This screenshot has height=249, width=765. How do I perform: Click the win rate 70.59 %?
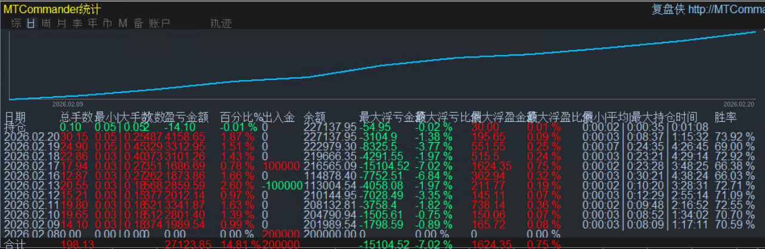point(735,225)
